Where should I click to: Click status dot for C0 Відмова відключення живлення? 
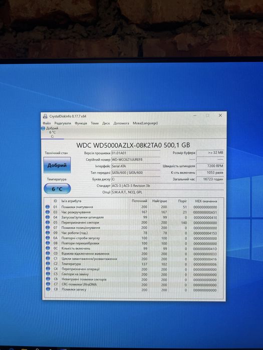click(48, 253)
